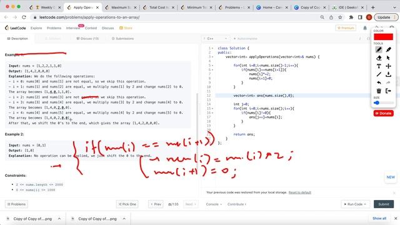Screen dimensions: 400x225
Task: Click the Premium button
Action: click(346, 27)
